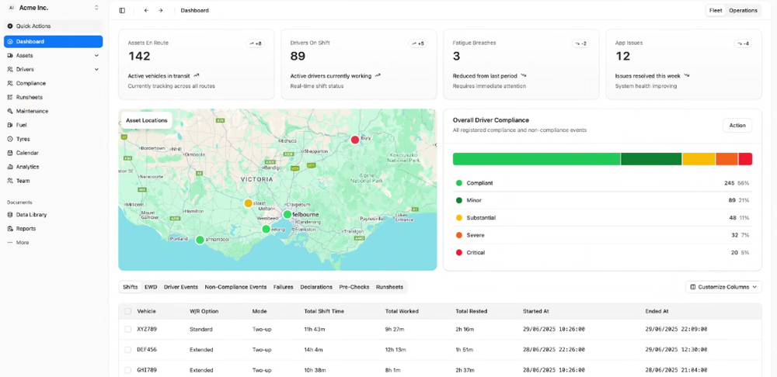Image resolution: width=777 pixels, height=377 pixels.
Task: Open the Runsheets tab above the table
Action: [x=389, y=287]
